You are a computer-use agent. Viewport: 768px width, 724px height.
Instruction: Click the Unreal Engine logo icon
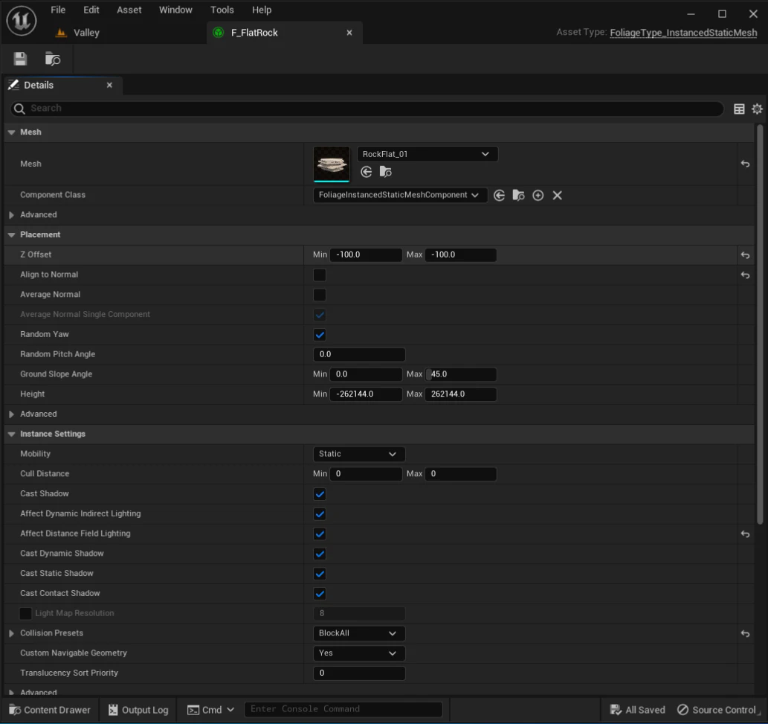click(21, 21)
